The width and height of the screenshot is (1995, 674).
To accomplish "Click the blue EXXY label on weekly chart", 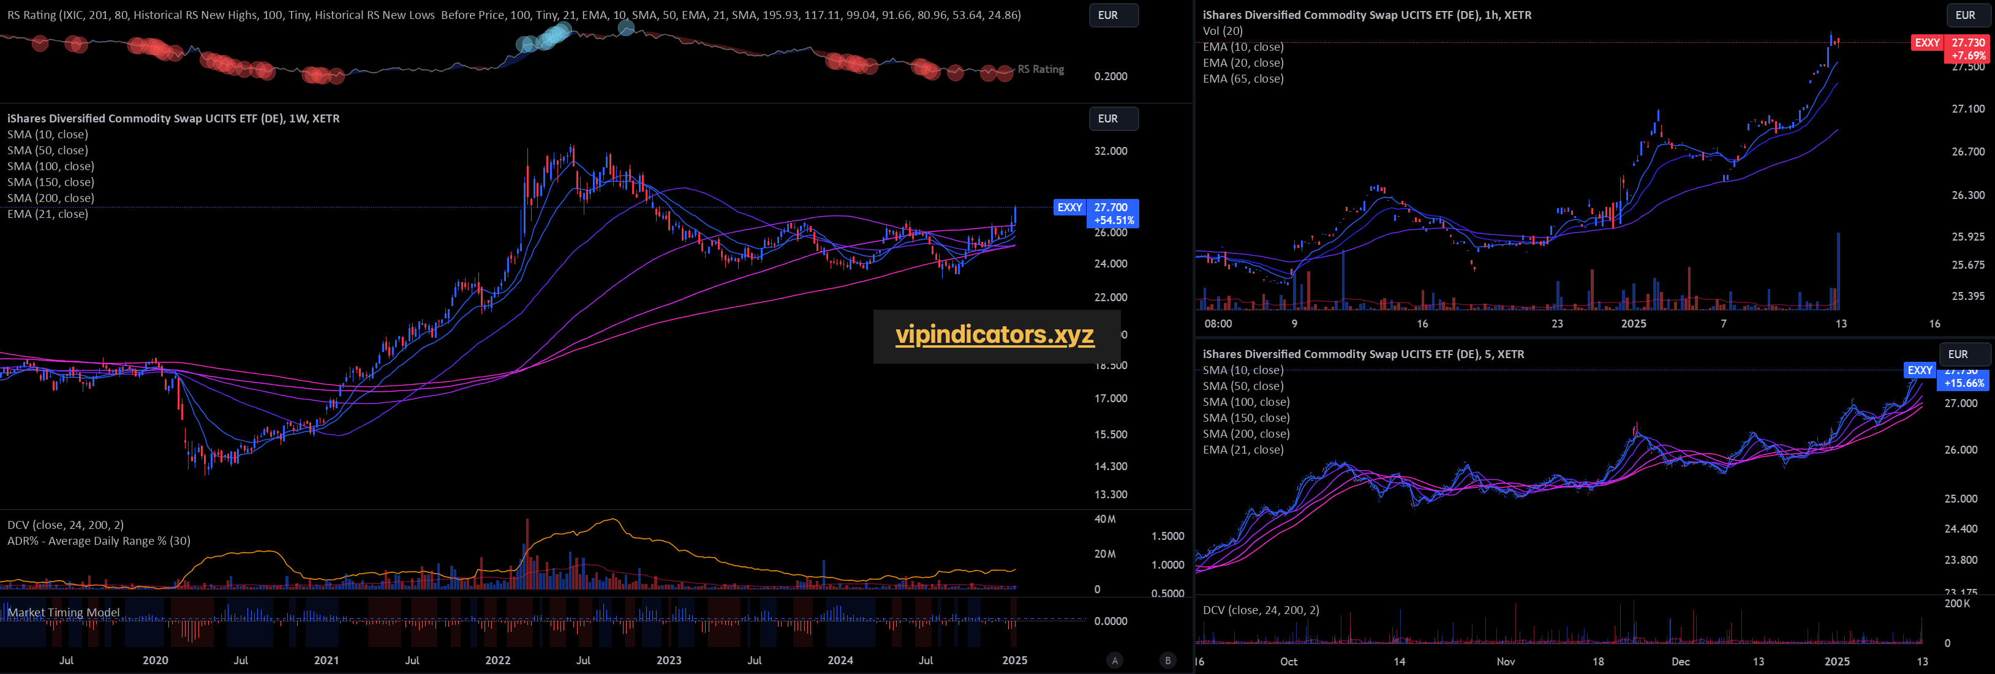I will click(1069, 208).
